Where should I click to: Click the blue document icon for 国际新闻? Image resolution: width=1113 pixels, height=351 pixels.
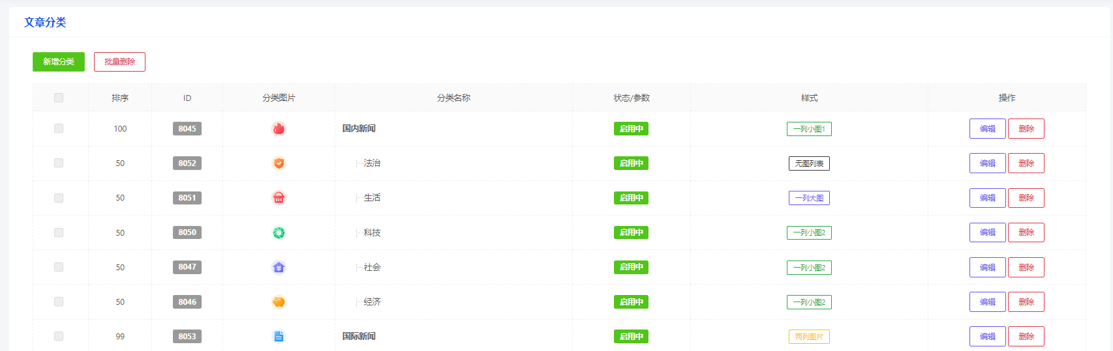tap(279, 337)
